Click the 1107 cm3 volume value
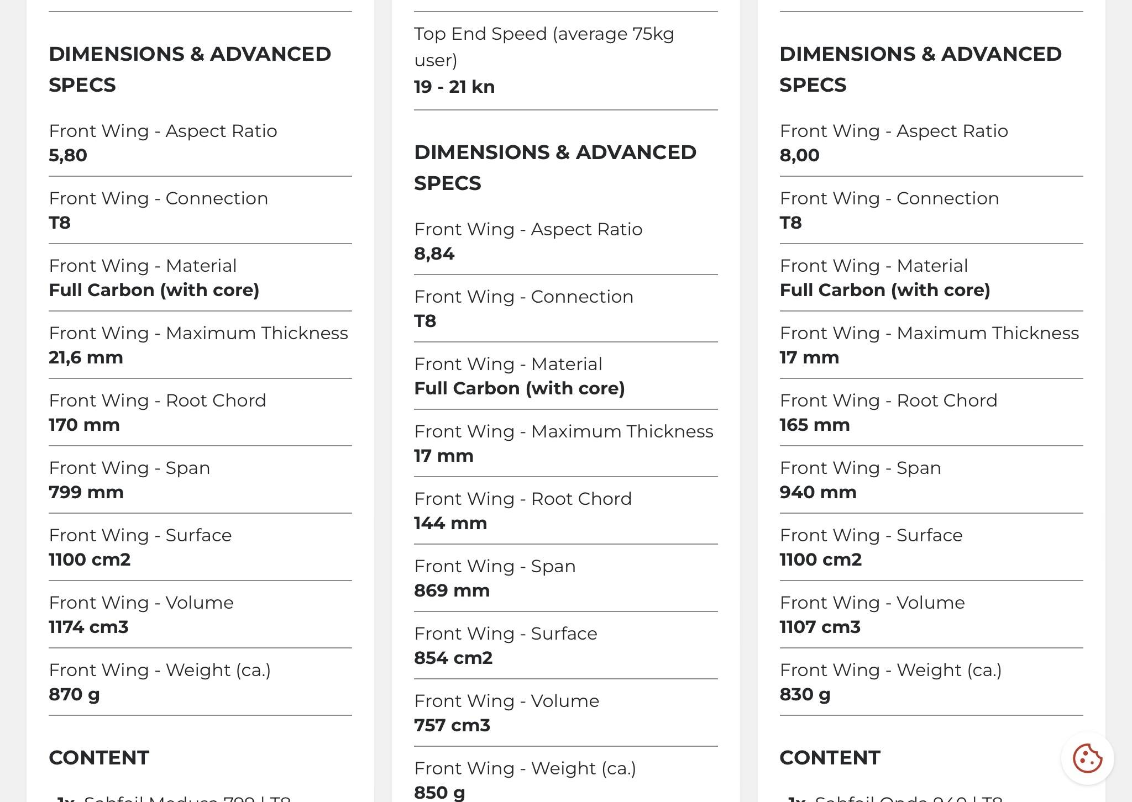The width and height of the screenshot is (1132, 802). click(x=820, y=627)
